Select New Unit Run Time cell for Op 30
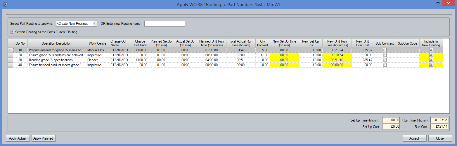457x146 pixels. pyautogui.click(x=337, y=60)
